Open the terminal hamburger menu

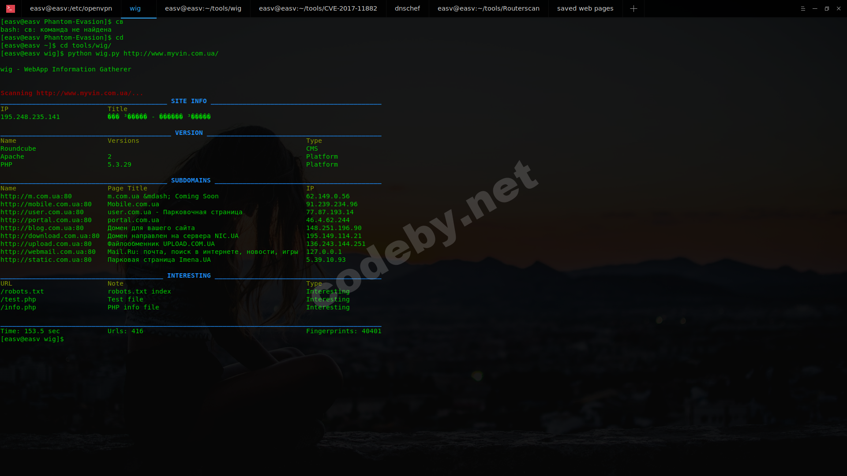[802, 8]
